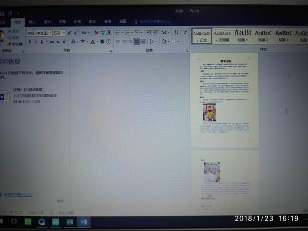The width and height of the screenshot is (308, 231).
Task: Open borders dropdown
Action: tap(178, 41)
